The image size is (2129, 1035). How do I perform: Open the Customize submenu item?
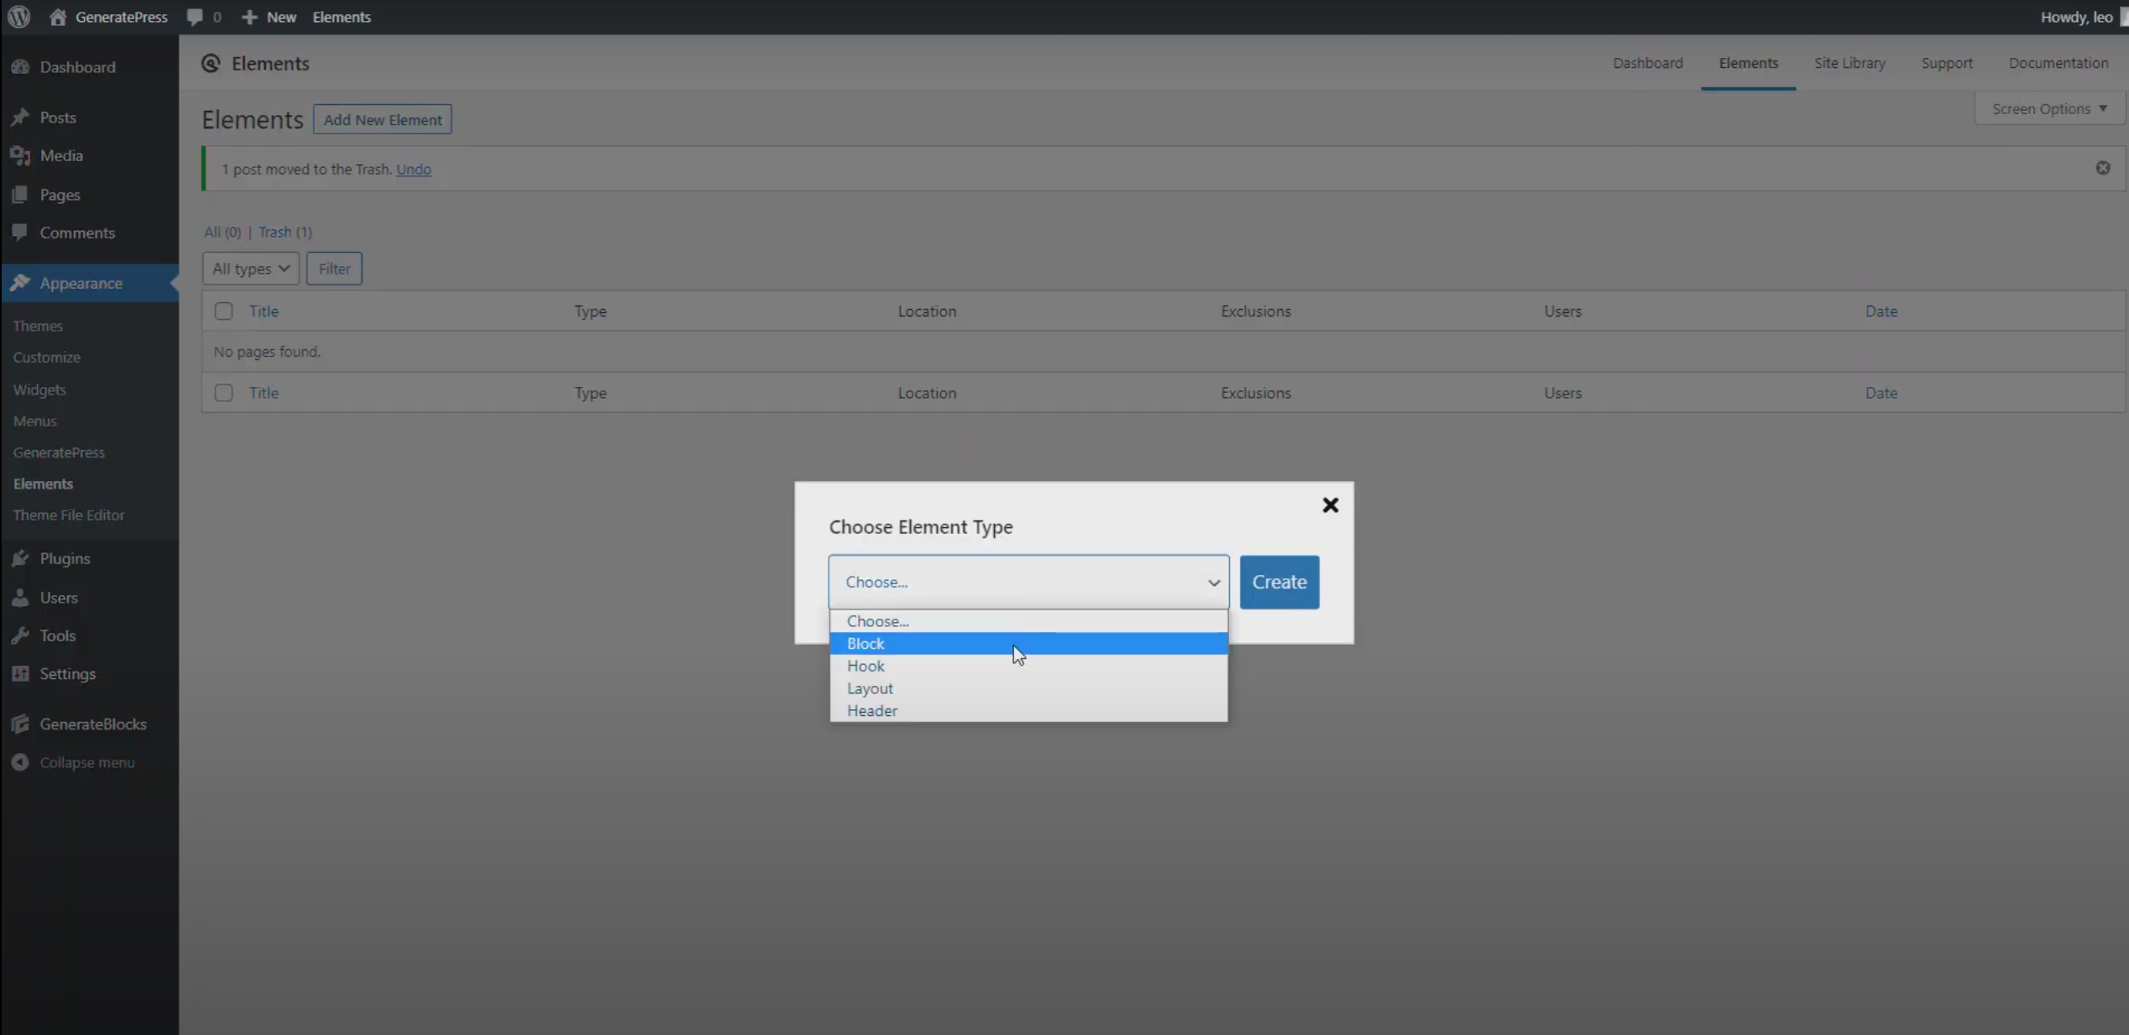coord(47,357)
